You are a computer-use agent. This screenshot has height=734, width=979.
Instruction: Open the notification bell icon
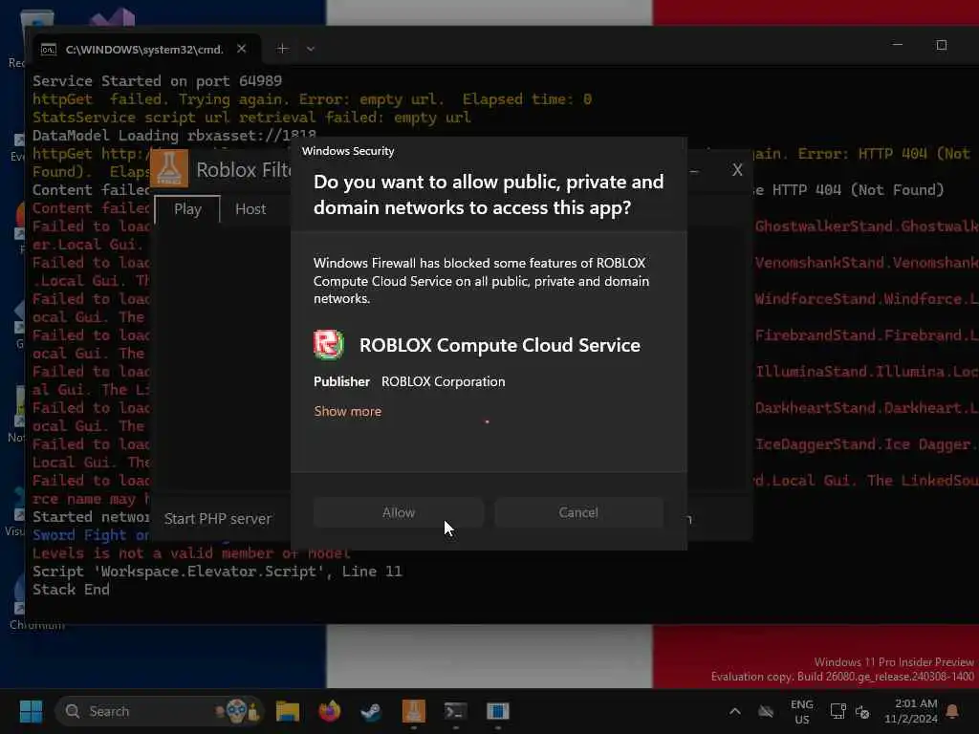tap(953, 711)
